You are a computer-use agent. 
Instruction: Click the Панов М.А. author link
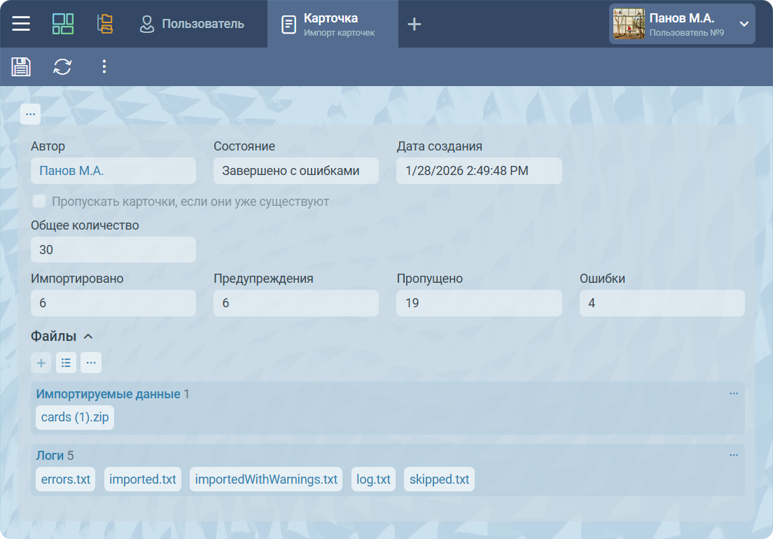click(71, 171)
